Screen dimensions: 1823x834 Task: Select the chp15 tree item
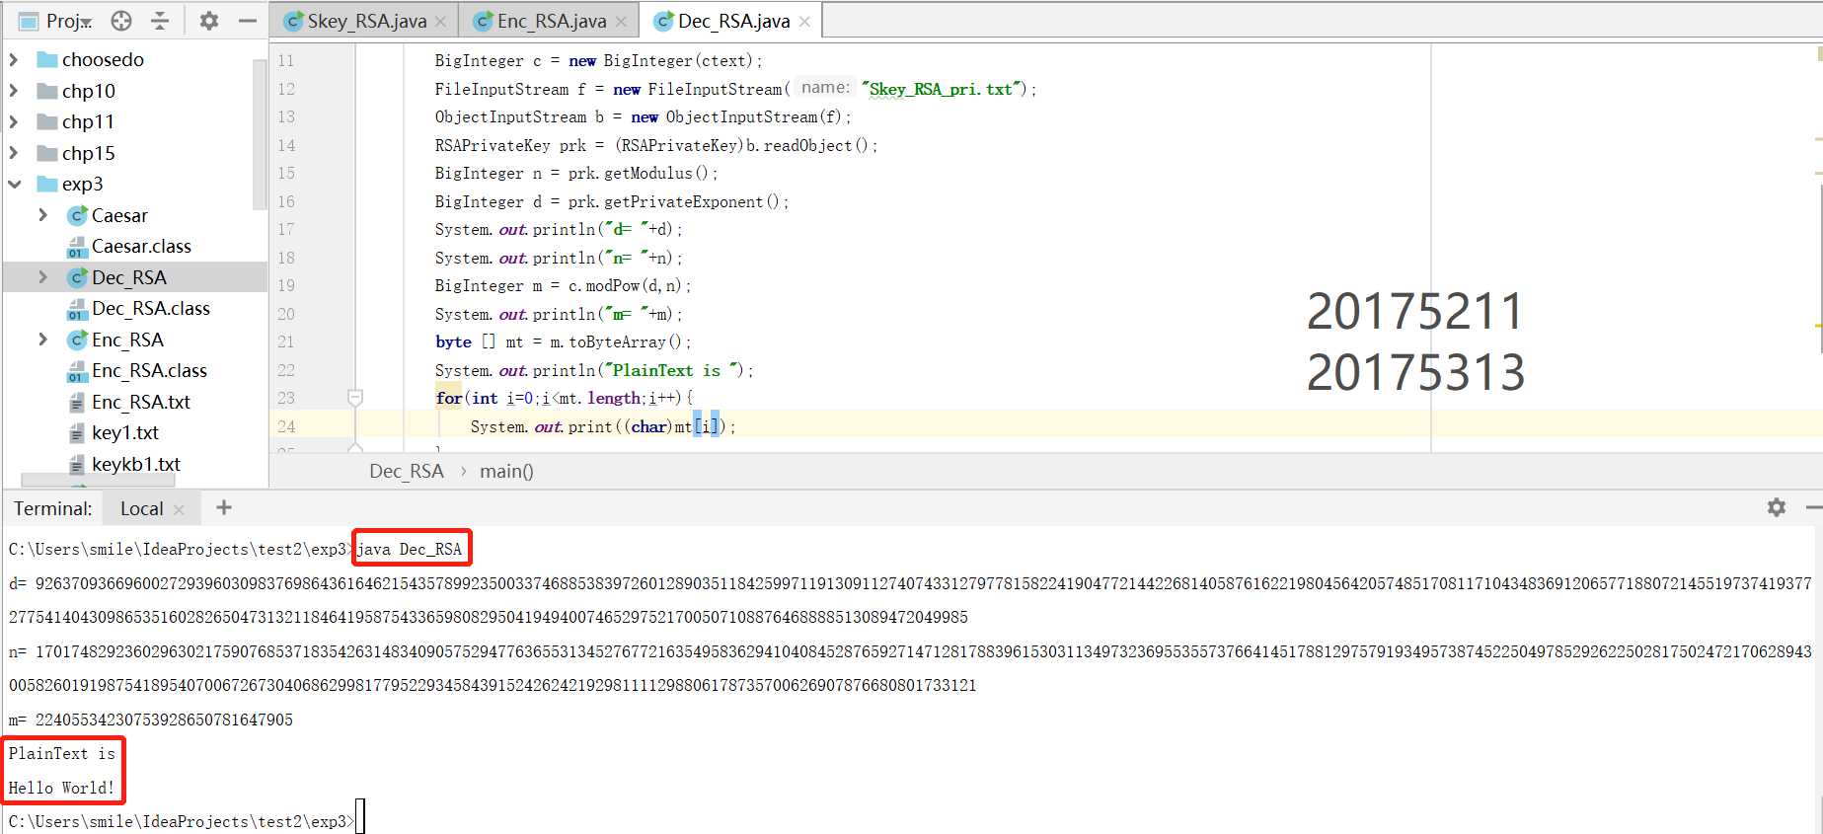tap(89, 153)
